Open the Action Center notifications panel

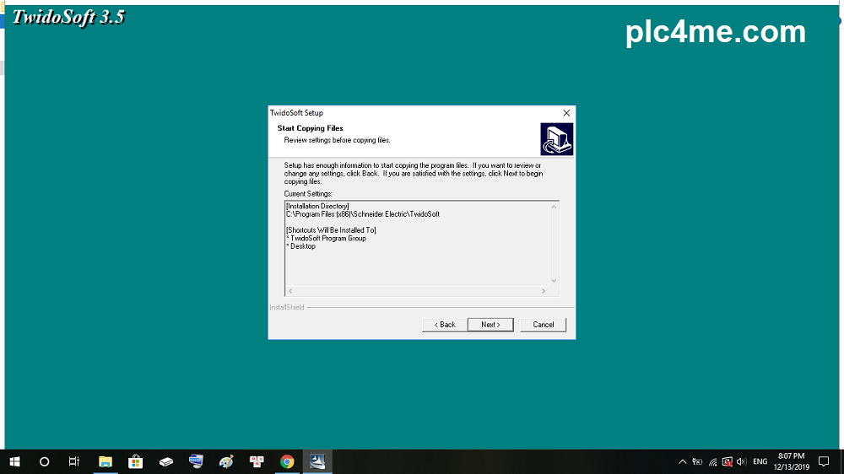tap(824, 461)
